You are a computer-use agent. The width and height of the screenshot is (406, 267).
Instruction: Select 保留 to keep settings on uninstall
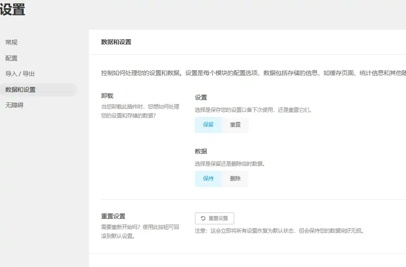tap(207, 125)
